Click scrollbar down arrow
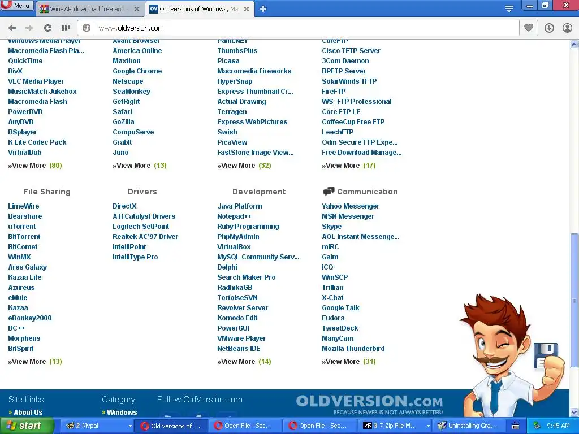579x434 pixels. [574, 412]
